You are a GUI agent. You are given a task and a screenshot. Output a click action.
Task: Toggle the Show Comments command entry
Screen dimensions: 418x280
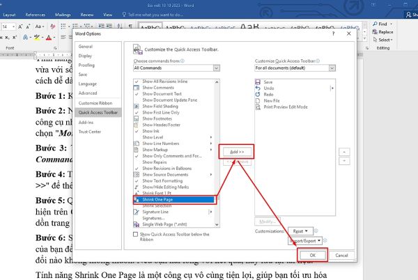pyautogui.click(x=160, y=88)
